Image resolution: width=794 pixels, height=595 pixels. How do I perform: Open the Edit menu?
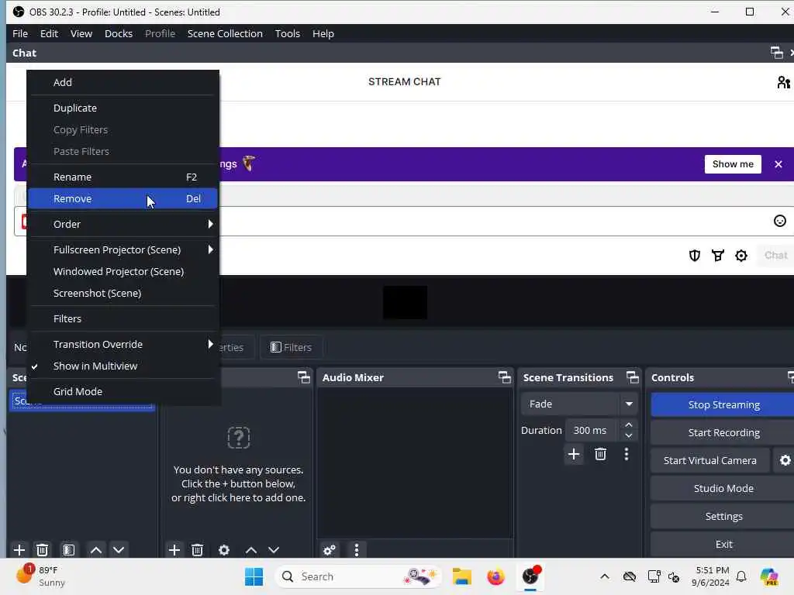(x=49, y=33)
